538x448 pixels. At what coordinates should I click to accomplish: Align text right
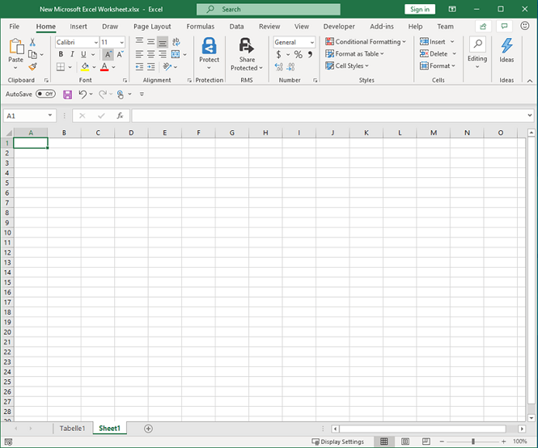[x=163, y=54]
